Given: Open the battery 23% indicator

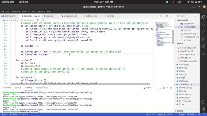Looking at the screenshot, I should (200, 2).
